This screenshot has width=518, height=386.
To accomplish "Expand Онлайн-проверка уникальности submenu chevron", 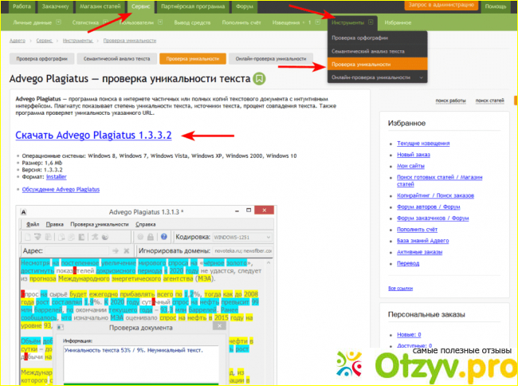I will [420, 77].
